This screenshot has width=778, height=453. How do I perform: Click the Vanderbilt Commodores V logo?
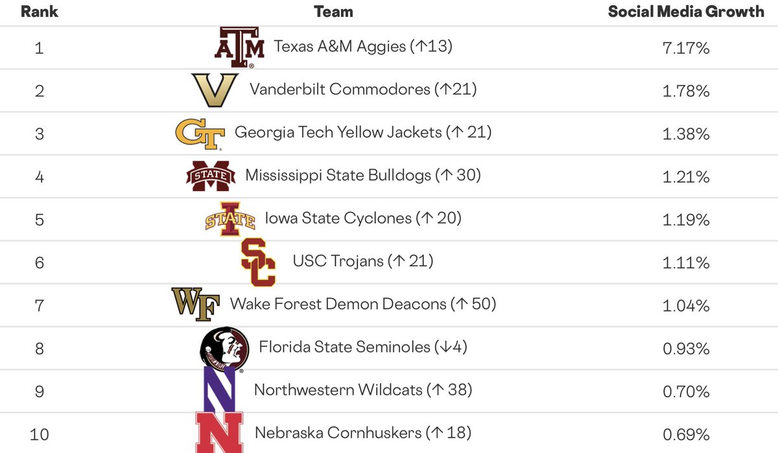pos(215,90)
